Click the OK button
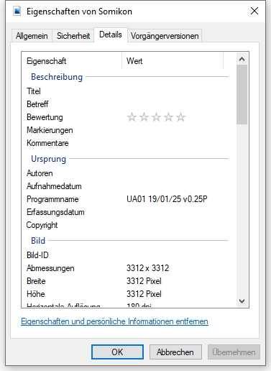 point(117,352)
